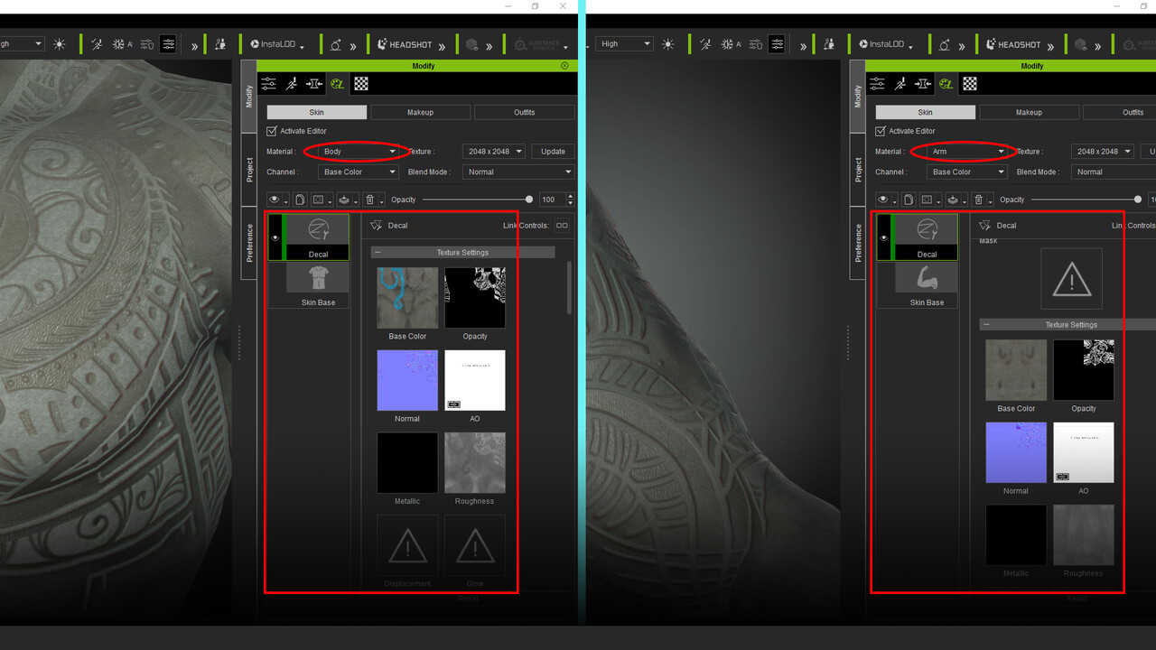Switch to Makeup tab in right window
The image size is (1156, 650).
click(x=1029, y=112)
